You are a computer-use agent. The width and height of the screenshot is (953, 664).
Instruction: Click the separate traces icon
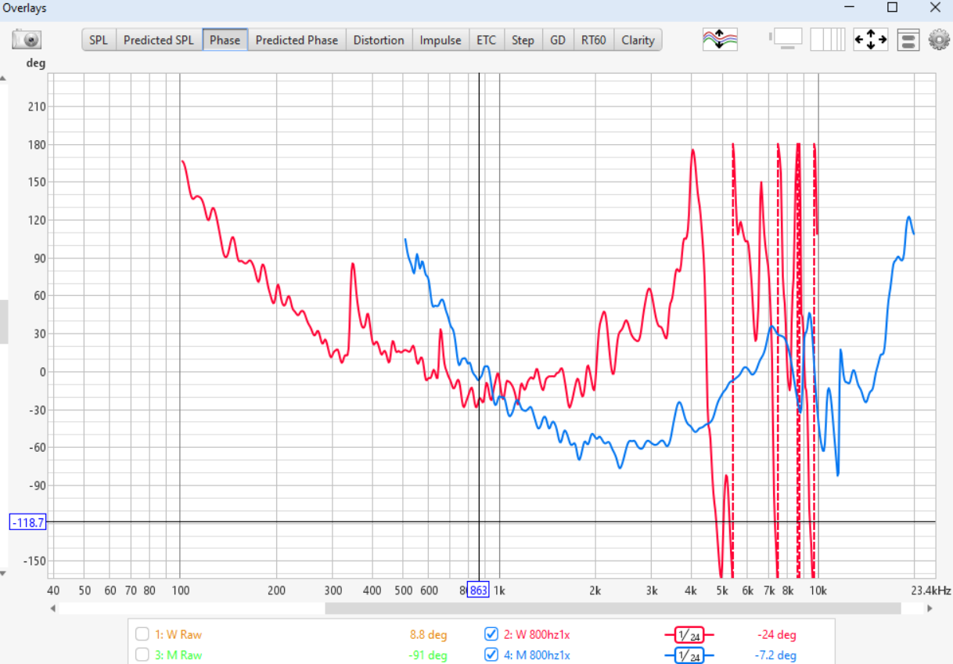(720, 40)
